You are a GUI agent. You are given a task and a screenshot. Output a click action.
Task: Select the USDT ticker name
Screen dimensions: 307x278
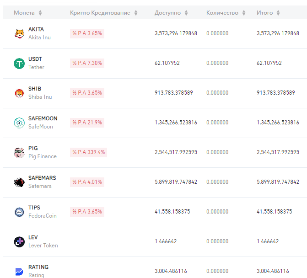35,59
